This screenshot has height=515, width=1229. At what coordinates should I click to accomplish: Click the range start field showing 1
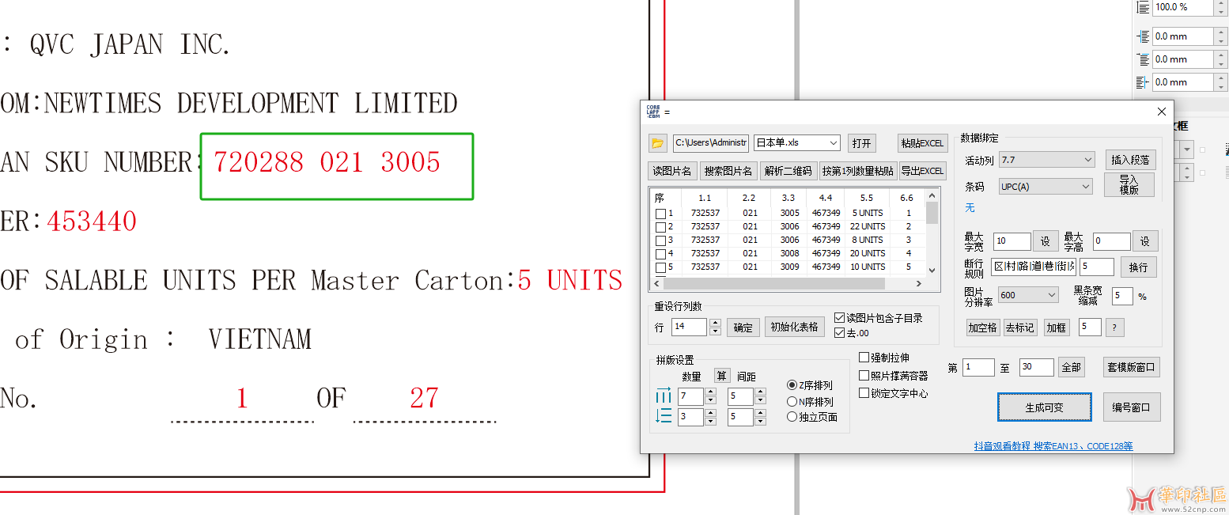(978, 367)
